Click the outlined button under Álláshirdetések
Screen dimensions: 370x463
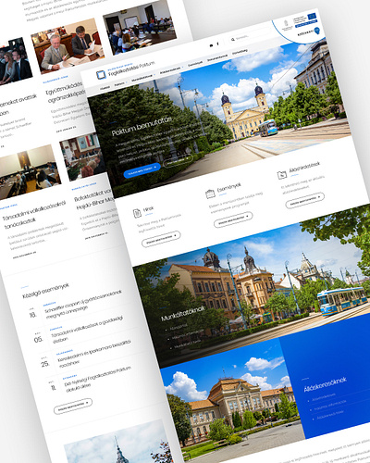(304, 200)
